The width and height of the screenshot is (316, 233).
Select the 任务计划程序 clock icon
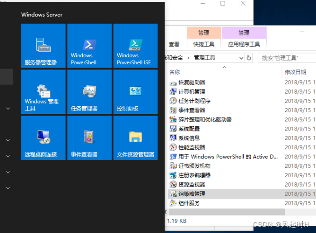pyautogui.click(x=173, y=101)
